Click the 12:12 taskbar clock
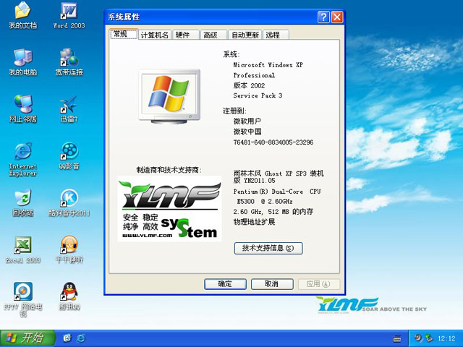463x347 pixels. pos(446,338)
